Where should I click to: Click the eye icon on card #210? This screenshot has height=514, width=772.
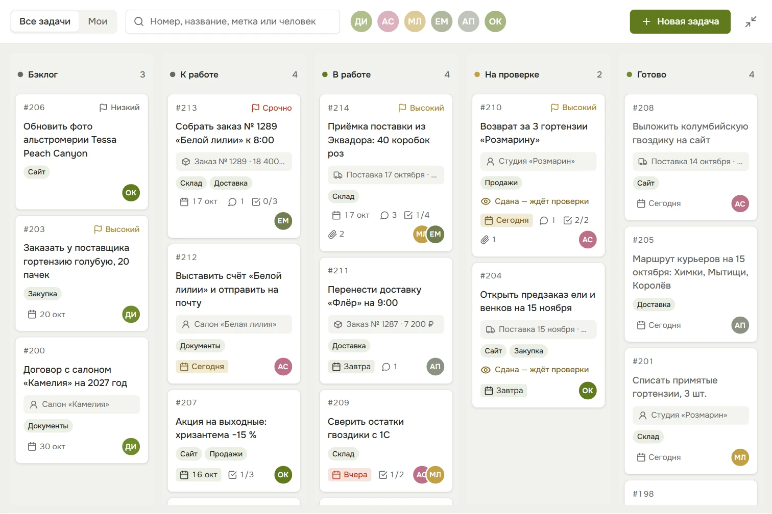click(x=486, y=201)
